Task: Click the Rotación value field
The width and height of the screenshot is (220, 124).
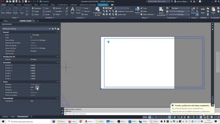Action: (x=44, y=87)
